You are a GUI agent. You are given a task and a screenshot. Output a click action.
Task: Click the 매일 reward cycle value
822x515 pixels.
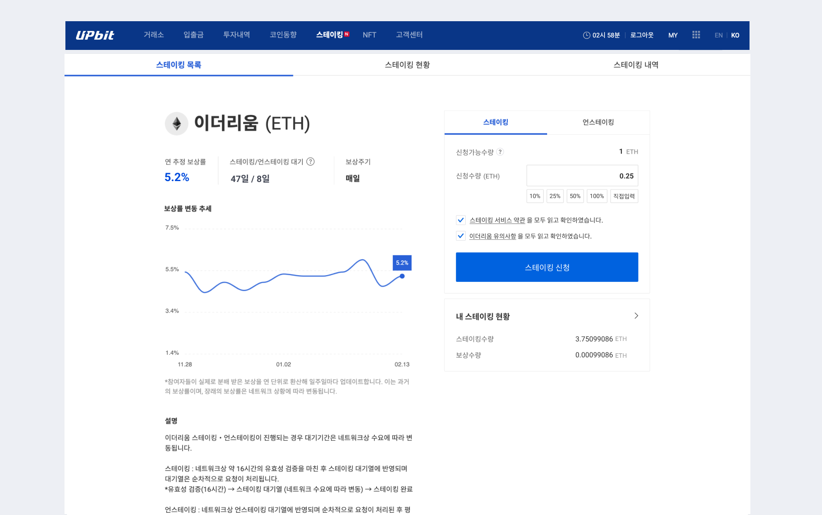pyautogui.click(x=353, y=178)
